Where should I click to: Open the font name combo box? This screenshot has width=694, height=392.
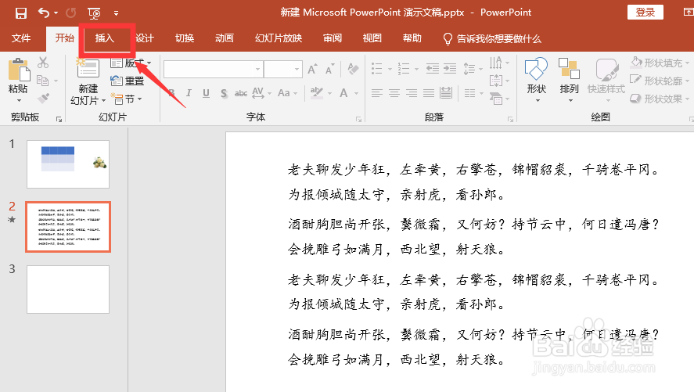click(x=213, y=70)
